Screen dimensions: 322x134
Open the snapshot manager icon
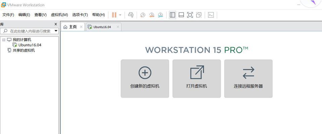click(x=160, y=15)
